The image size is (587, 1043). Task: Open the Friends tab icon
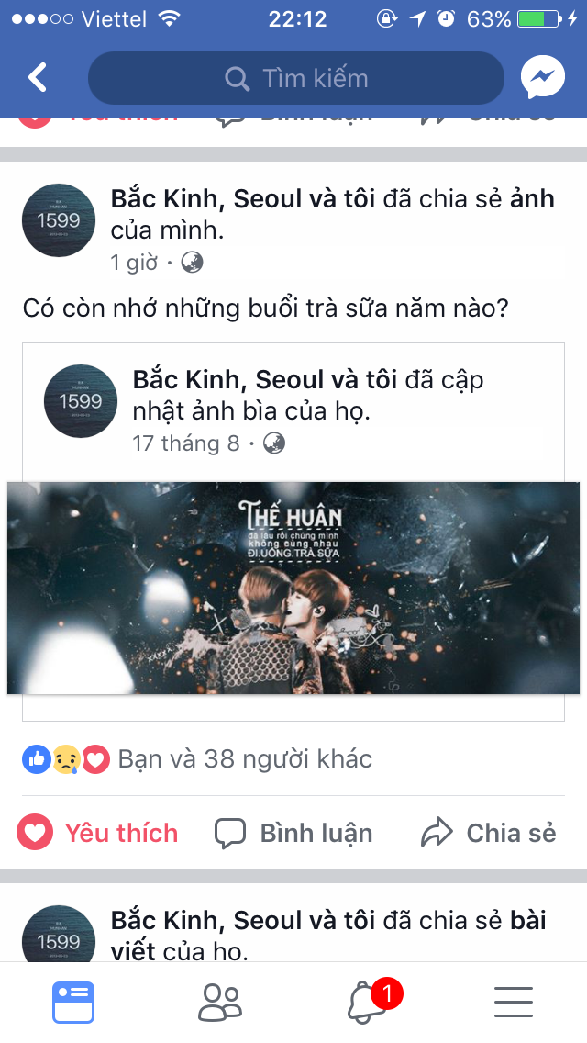pos(220,1003)
